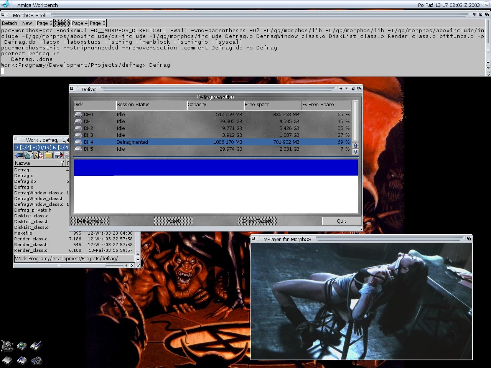Click the DH1 capacity value 29.305 GB
This screenshot has width=491, height=368.
(x=231, y=121)
